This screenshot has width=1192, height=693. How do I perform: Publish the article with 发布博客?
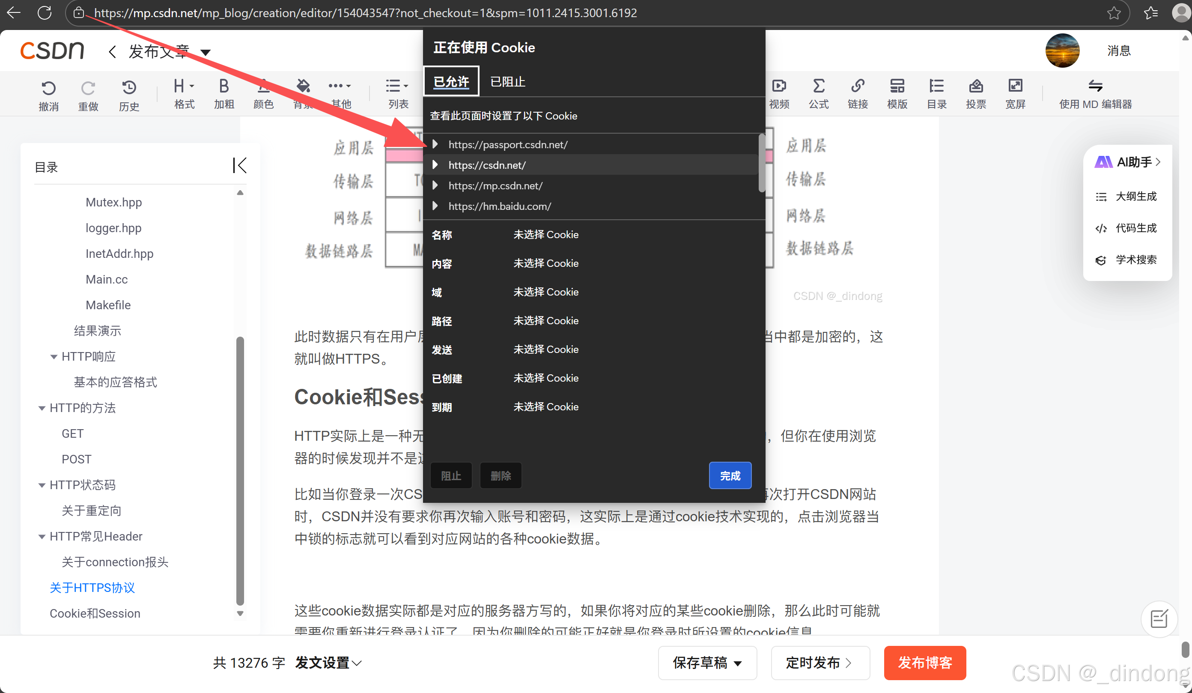925,663
